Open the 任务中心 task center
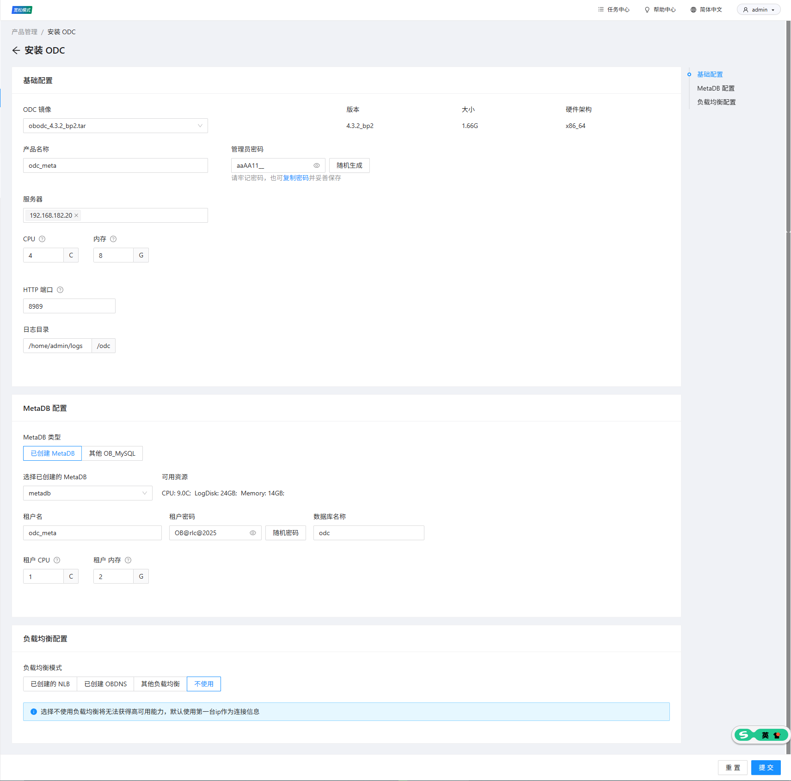The height and width of the screenshot is (781, 791). click(613, 10)
